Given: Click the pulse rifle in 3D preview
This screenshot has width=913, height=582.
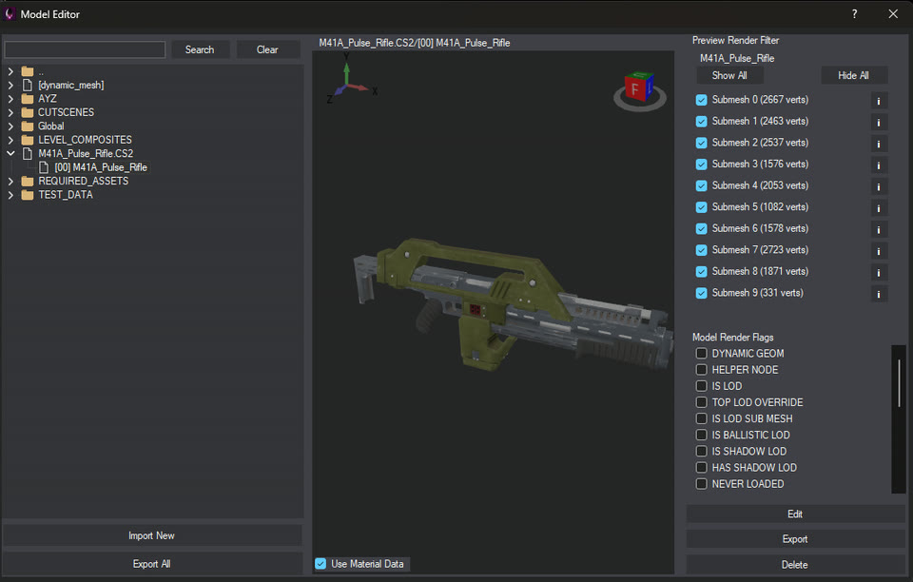Looking at the screenshot, I should click(513, 302).
